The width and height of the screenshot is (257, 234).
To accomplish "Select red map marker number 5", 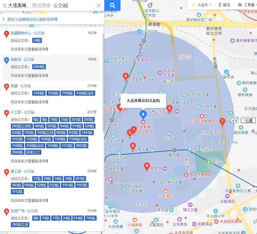I will [x=169, y=108].
